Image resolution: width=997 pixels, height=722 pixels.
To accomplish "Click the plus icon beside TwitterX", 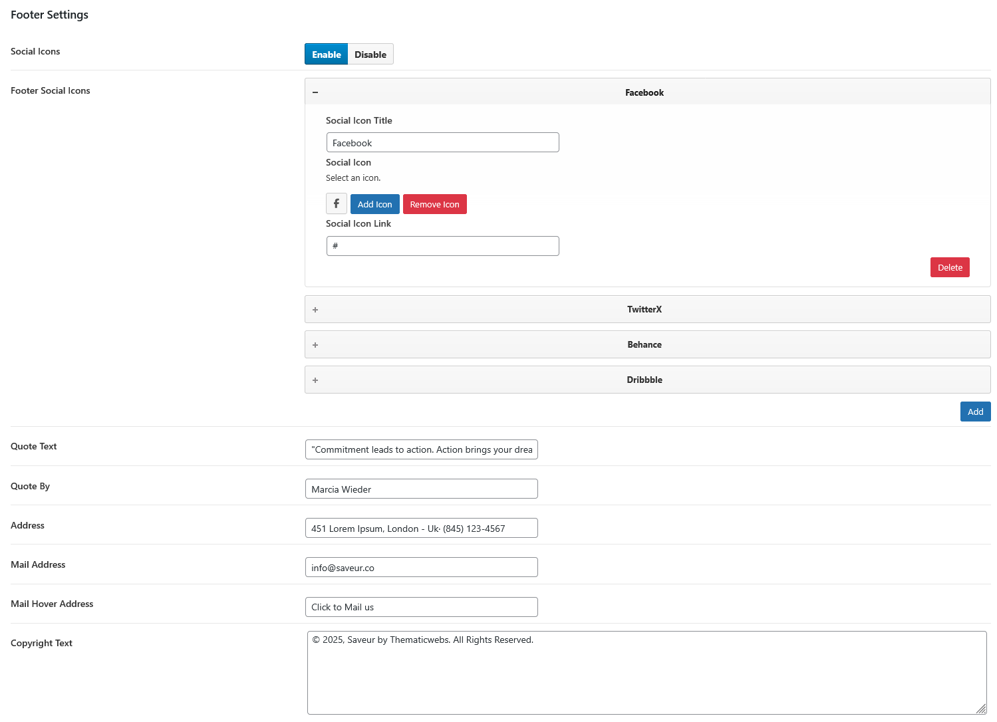I will 315,310.
